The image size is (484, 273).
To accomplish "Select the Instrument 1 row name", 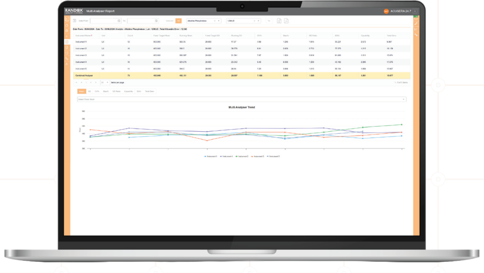I will pos(81,42).
